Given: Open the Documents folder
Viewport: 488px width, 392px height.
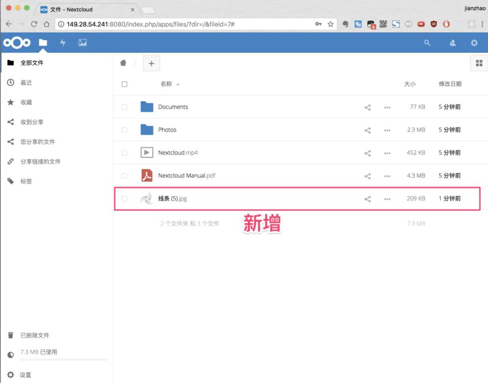Looking at the screenshot, I should coord(173,107).
